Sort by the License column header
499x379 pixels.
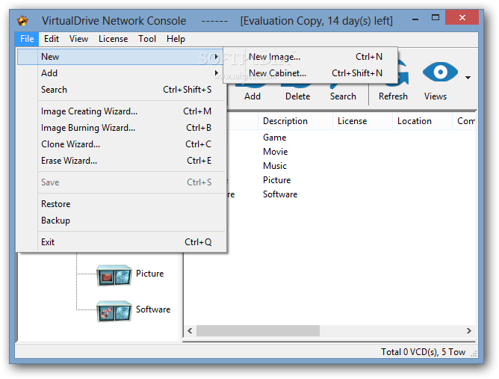pos(362,121)
